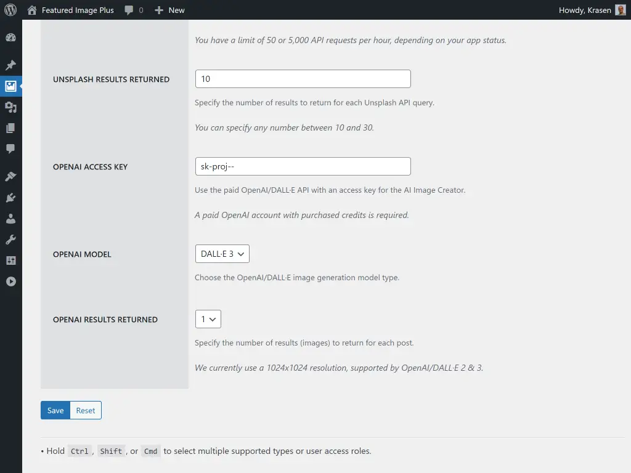Open Posts via the pushpin icon

(x=11, y=65)
